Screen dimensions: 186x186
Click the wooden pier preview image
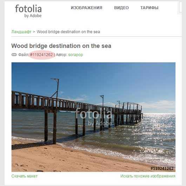tap(93, 117)
